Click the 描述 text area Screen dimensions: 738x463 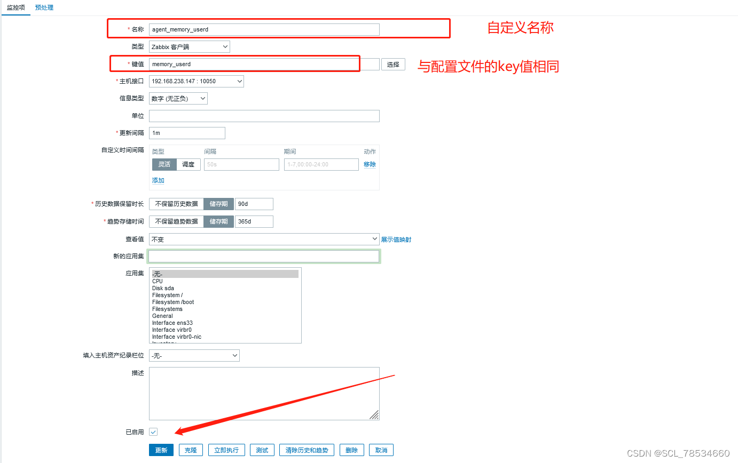264,394
